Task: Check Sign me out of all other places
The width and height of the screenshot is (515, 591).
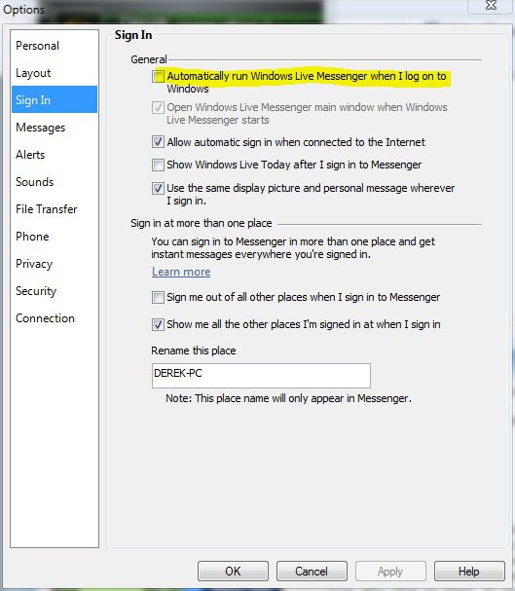Action: coord(158,297)
